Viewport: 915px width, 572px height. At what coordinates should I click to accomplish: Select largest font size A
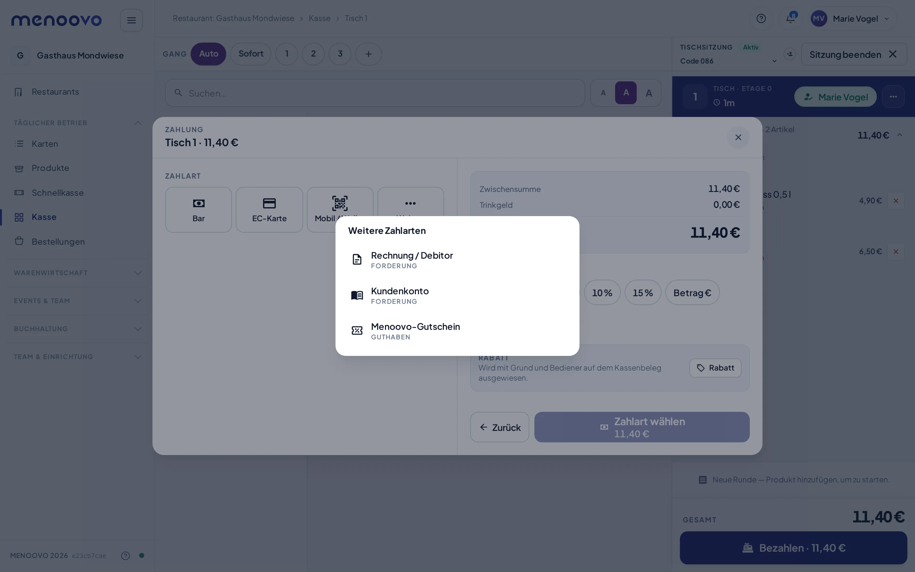tap(649, 93)
